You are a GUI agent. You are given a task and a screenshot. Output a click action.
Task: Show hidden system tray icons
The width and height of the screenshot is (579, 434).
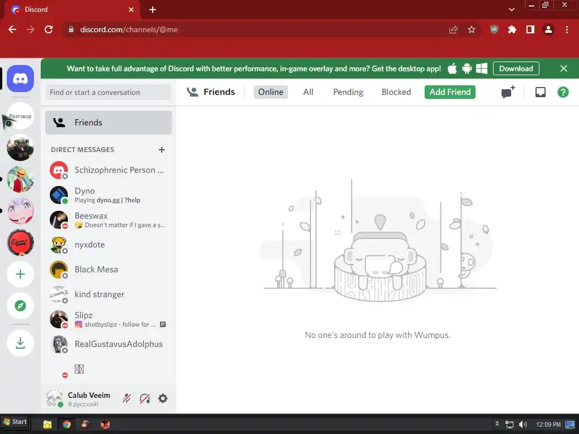pos(497,424)
